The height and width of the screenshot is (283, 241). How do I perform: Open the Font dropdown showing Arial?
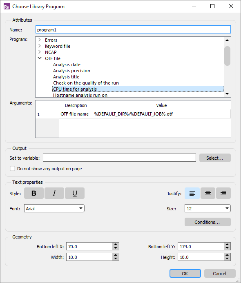[54, 208]
